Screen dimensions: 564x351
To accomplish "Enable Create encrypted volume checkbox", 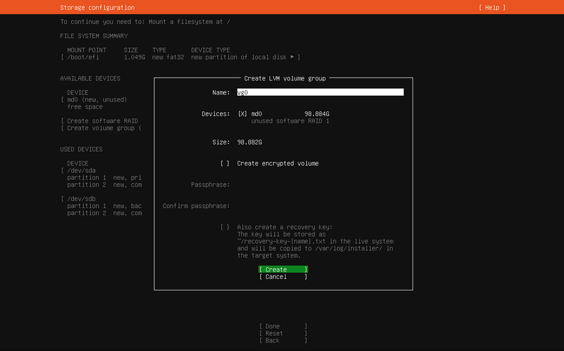I will pos(225,164).
